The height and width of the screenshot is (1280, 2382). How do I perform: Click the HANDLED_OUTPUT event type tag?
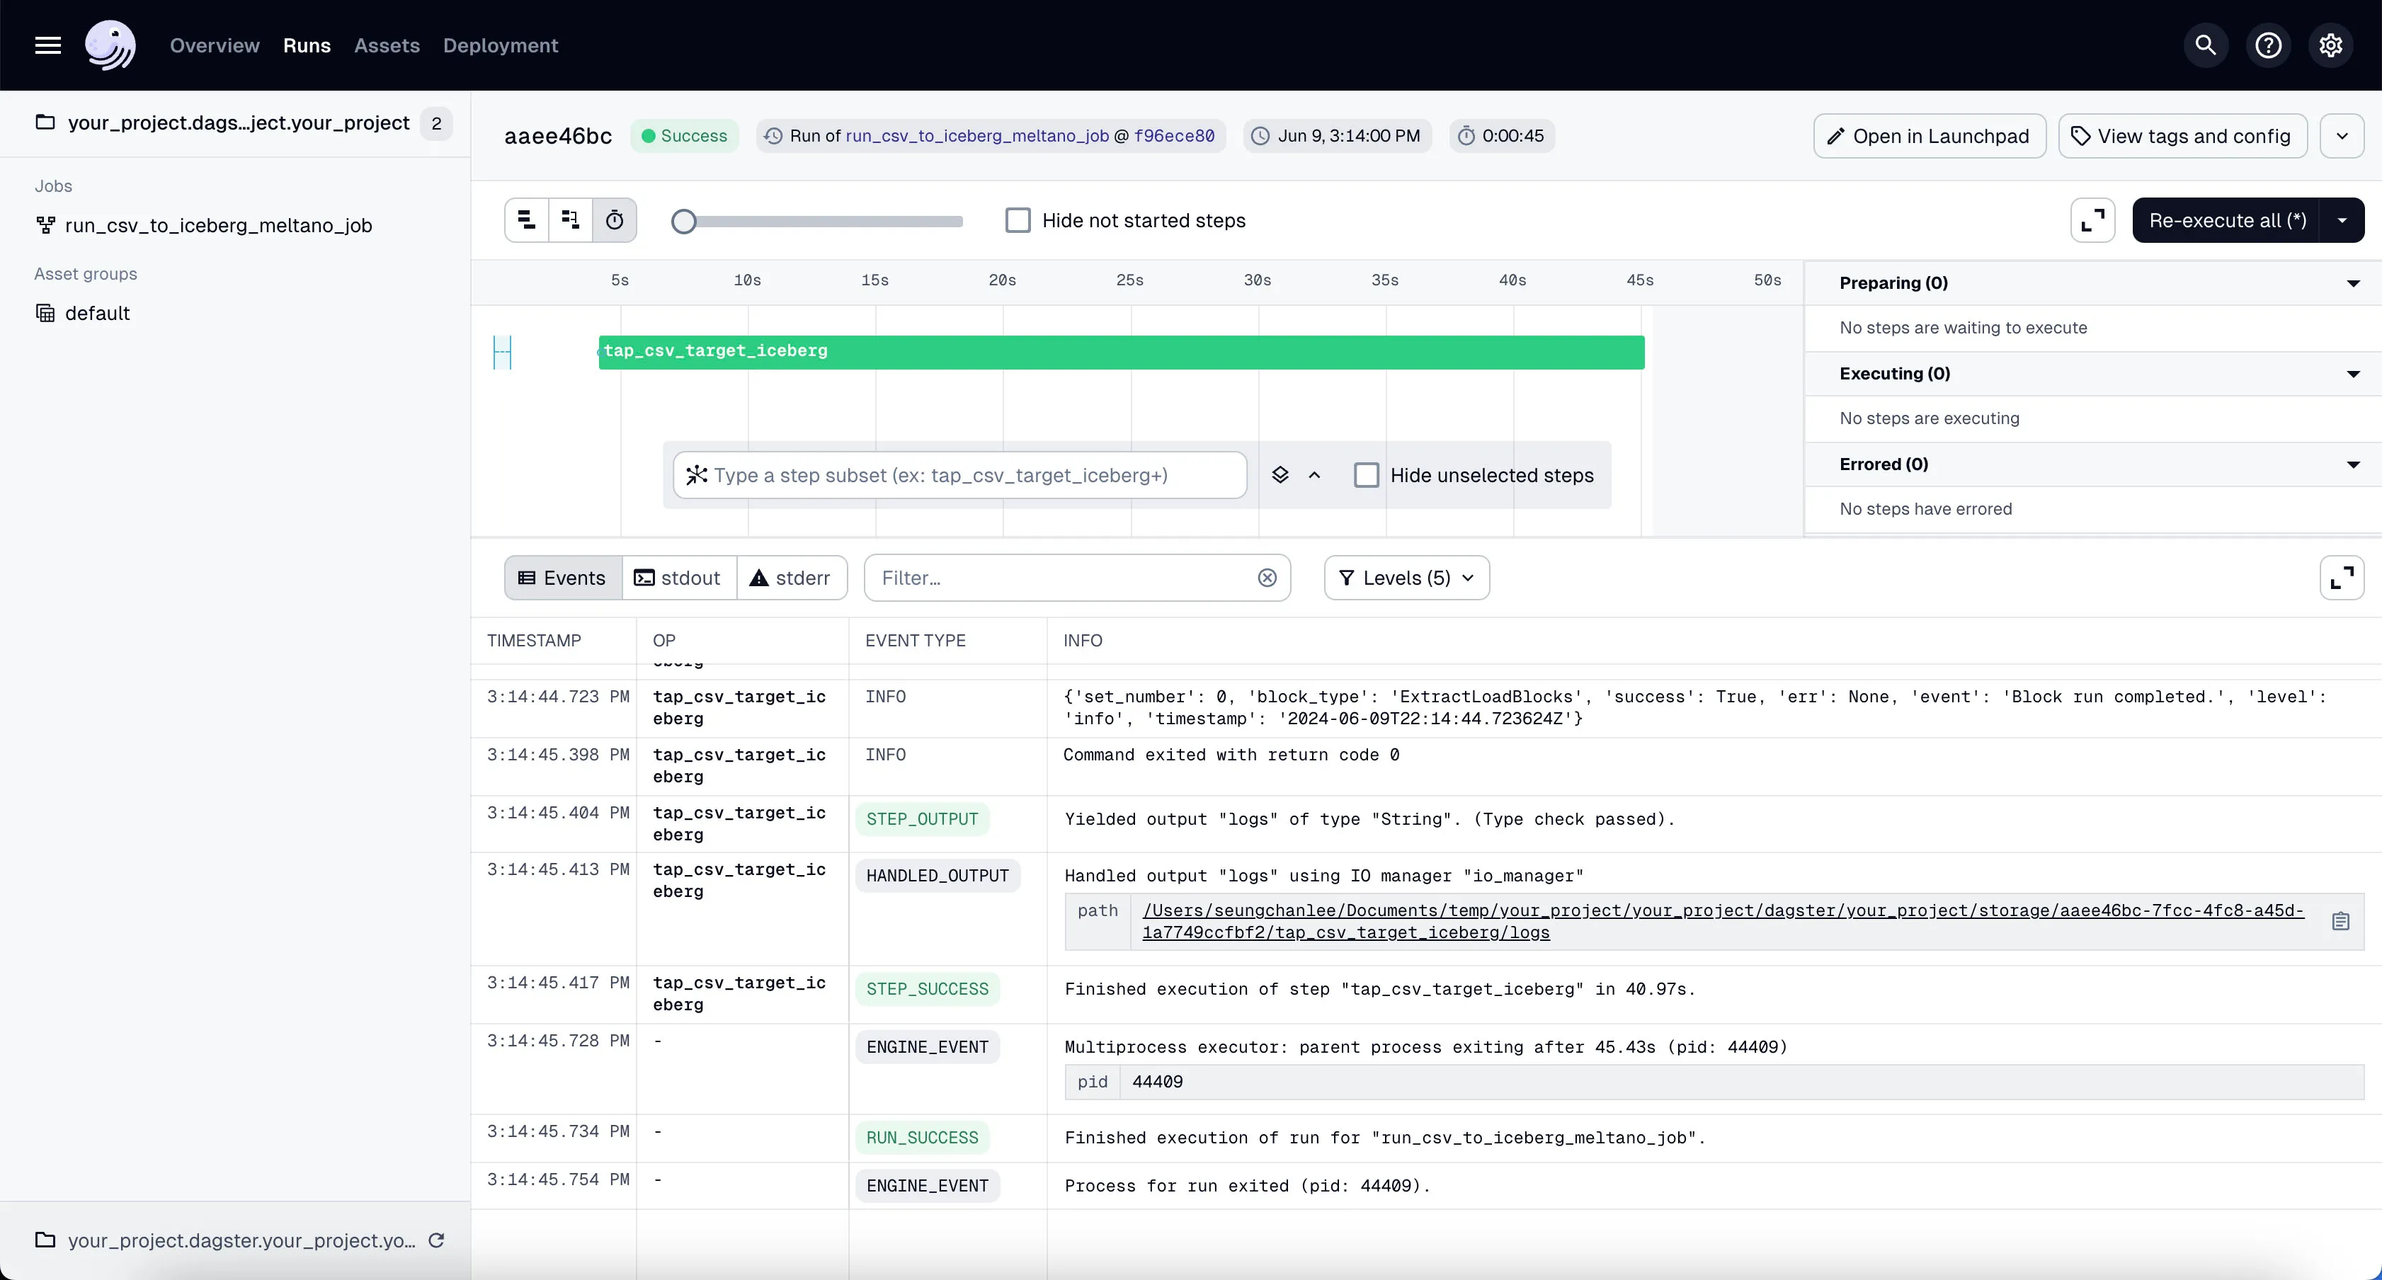pyautogui.click(x=937, y=876)
